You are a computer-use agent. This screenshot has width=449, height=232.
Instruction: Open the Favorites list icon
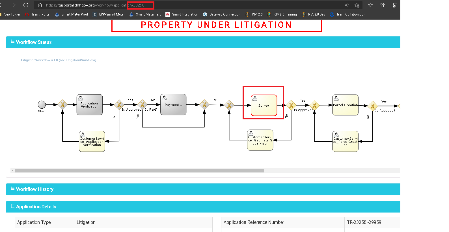coord(370,5)
